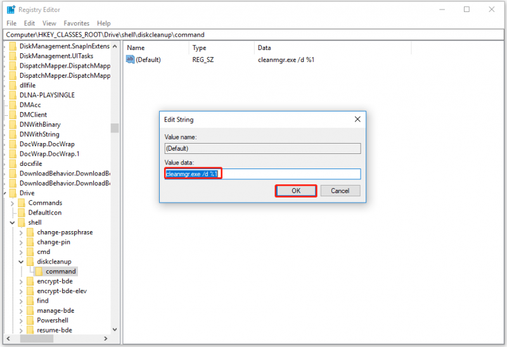Collapse the diskcleanup key
This screenshot has width=507, height=347.
pyautogui.click(x=21, y=262)
